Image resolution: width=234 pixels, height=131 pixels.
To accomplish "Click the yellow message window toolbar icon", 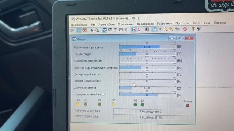I will (116, 30).
